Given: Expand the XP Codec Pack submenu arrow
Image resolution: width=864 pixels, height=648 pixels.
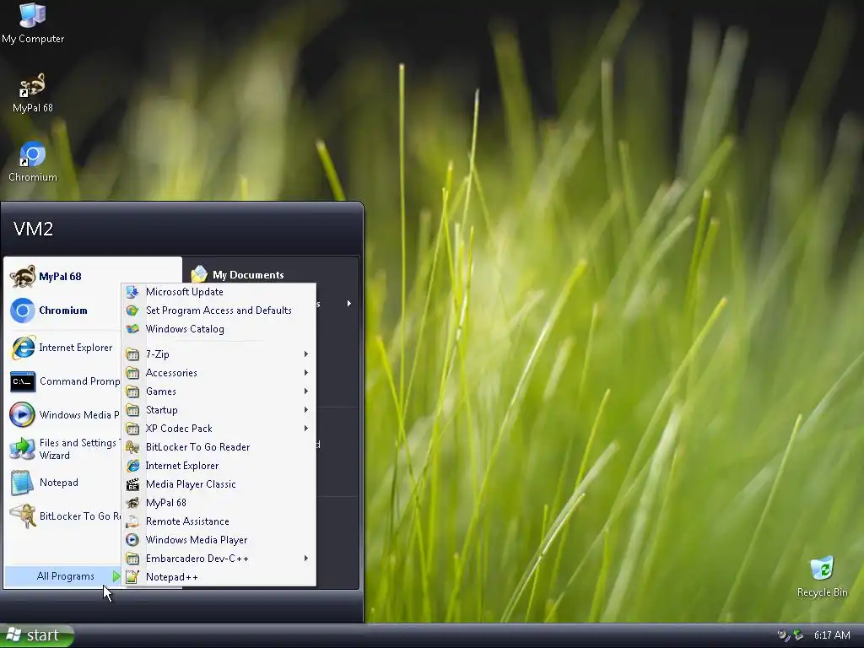Looking at the screenshot, I should click(305, 428).
